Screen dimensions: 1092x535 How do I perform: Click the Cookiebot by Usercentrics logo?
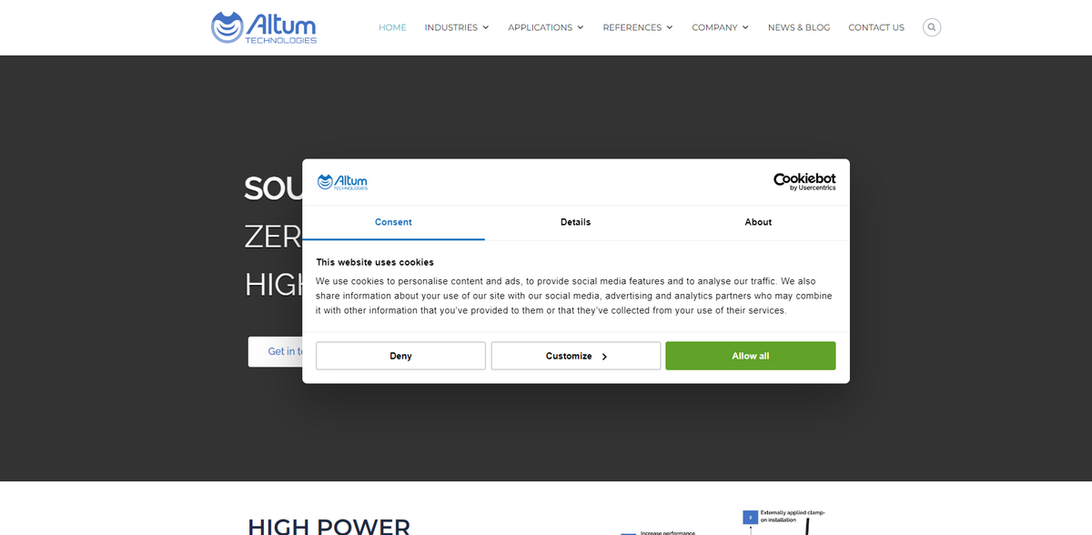(x=804, y=182)
